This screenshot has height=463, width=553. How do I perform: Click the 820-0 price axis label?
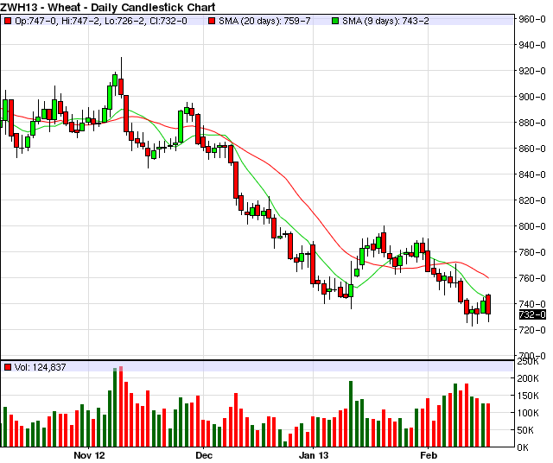click(x=532, y=200)
